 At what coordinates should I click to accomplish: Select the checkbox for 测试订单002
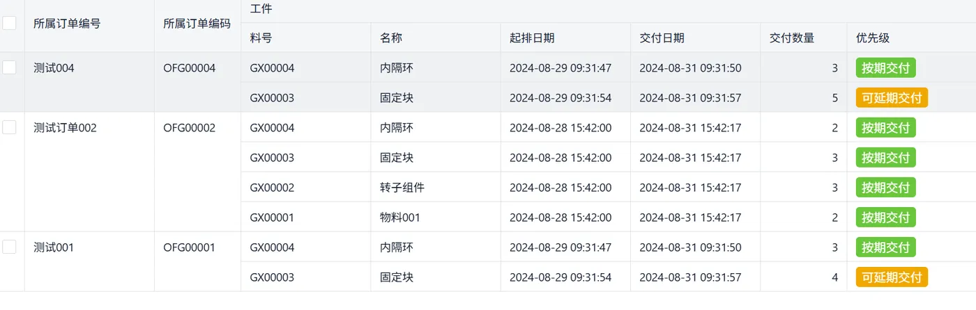pos(9,127)
